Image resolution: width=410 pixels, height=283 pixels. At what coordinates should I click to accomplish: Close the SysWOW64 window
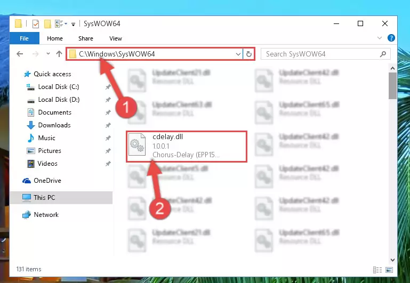(384, 23)
